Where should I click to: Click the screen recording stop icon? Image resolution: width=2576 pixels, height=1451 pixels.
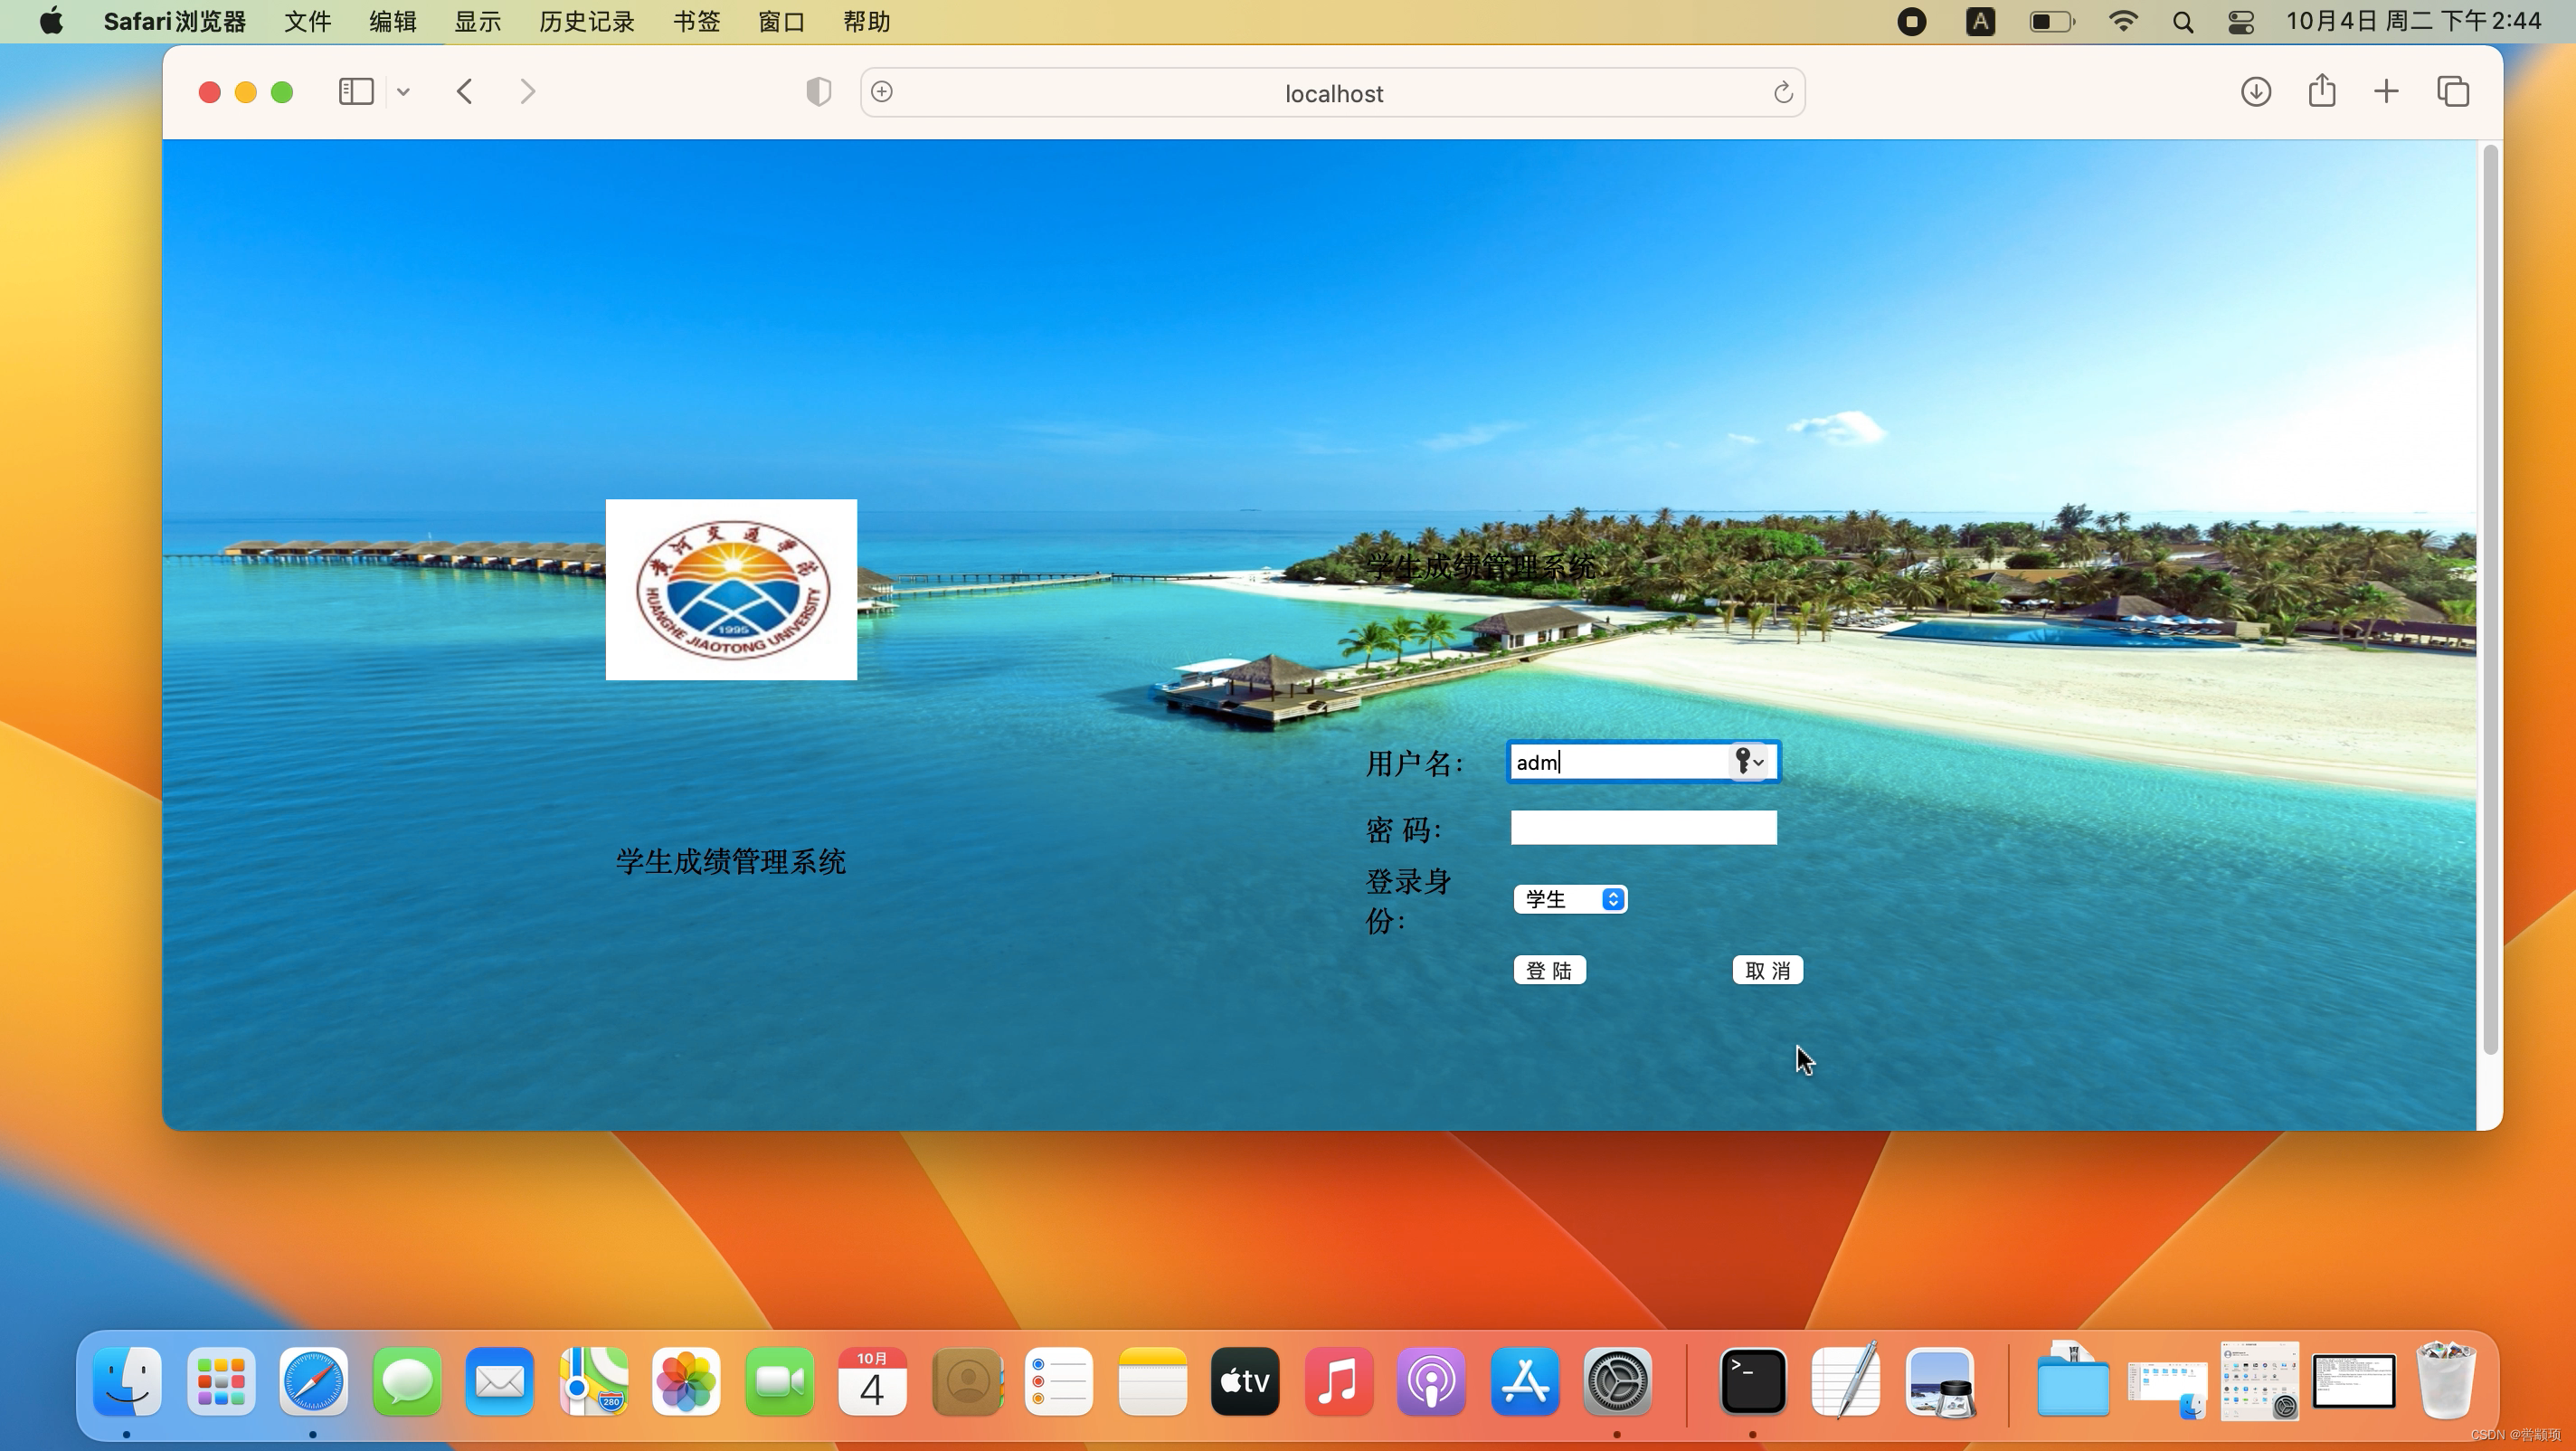pos(1911,21)
